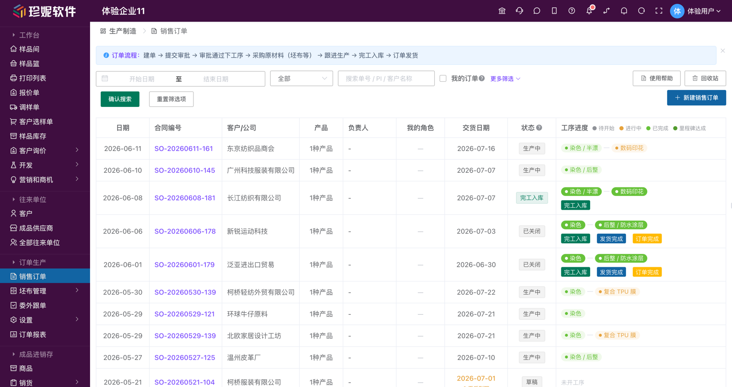Viewport: 732px width, 387px height.
Task: Open the 全部 status dropdown
Action: (301, 79)
